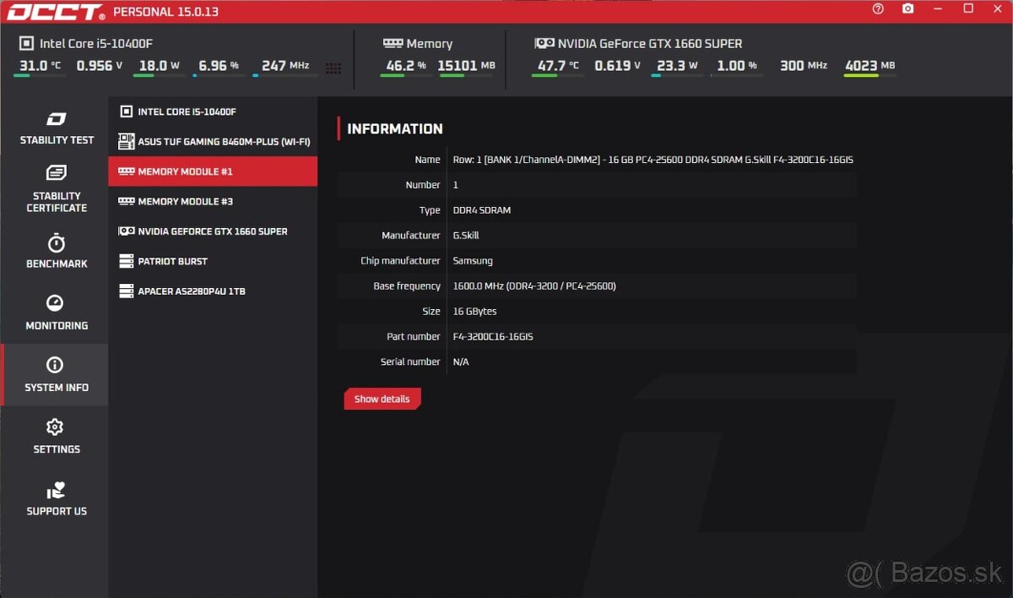
Task: Click the help question mark icon
Action: pos(878,9)
